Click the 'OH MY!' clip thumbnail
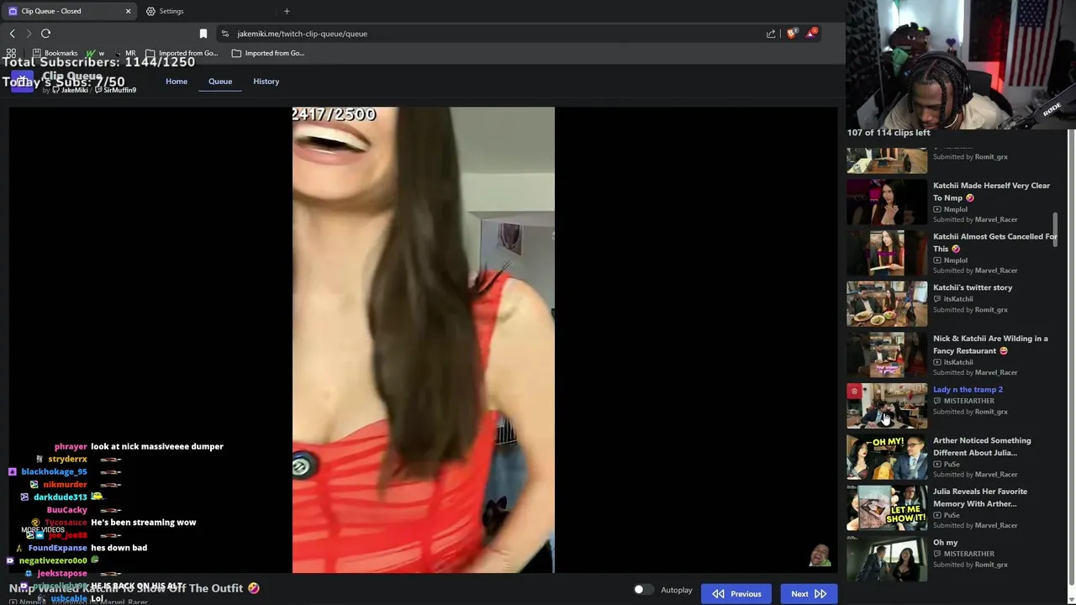This screenshot has width=1076, height=605. [887, 456]
